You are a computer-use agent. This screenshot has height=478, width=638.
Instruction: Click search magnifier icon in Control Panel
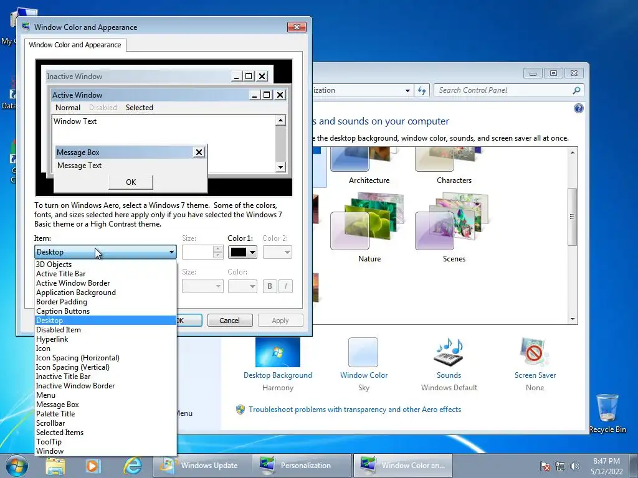(576, 90)
